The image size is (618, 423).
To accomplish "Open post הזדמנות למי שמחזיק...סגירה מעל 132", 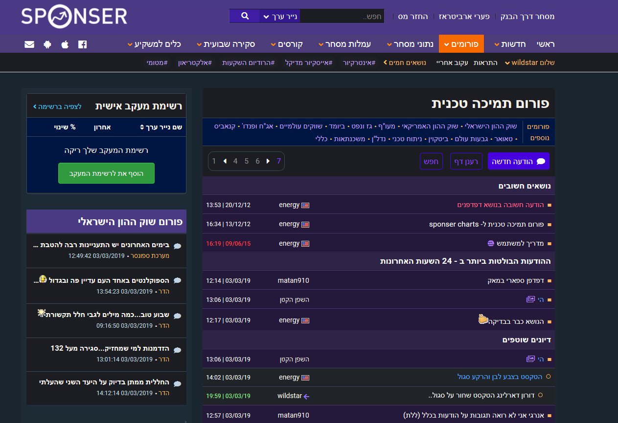I will 110,349.
